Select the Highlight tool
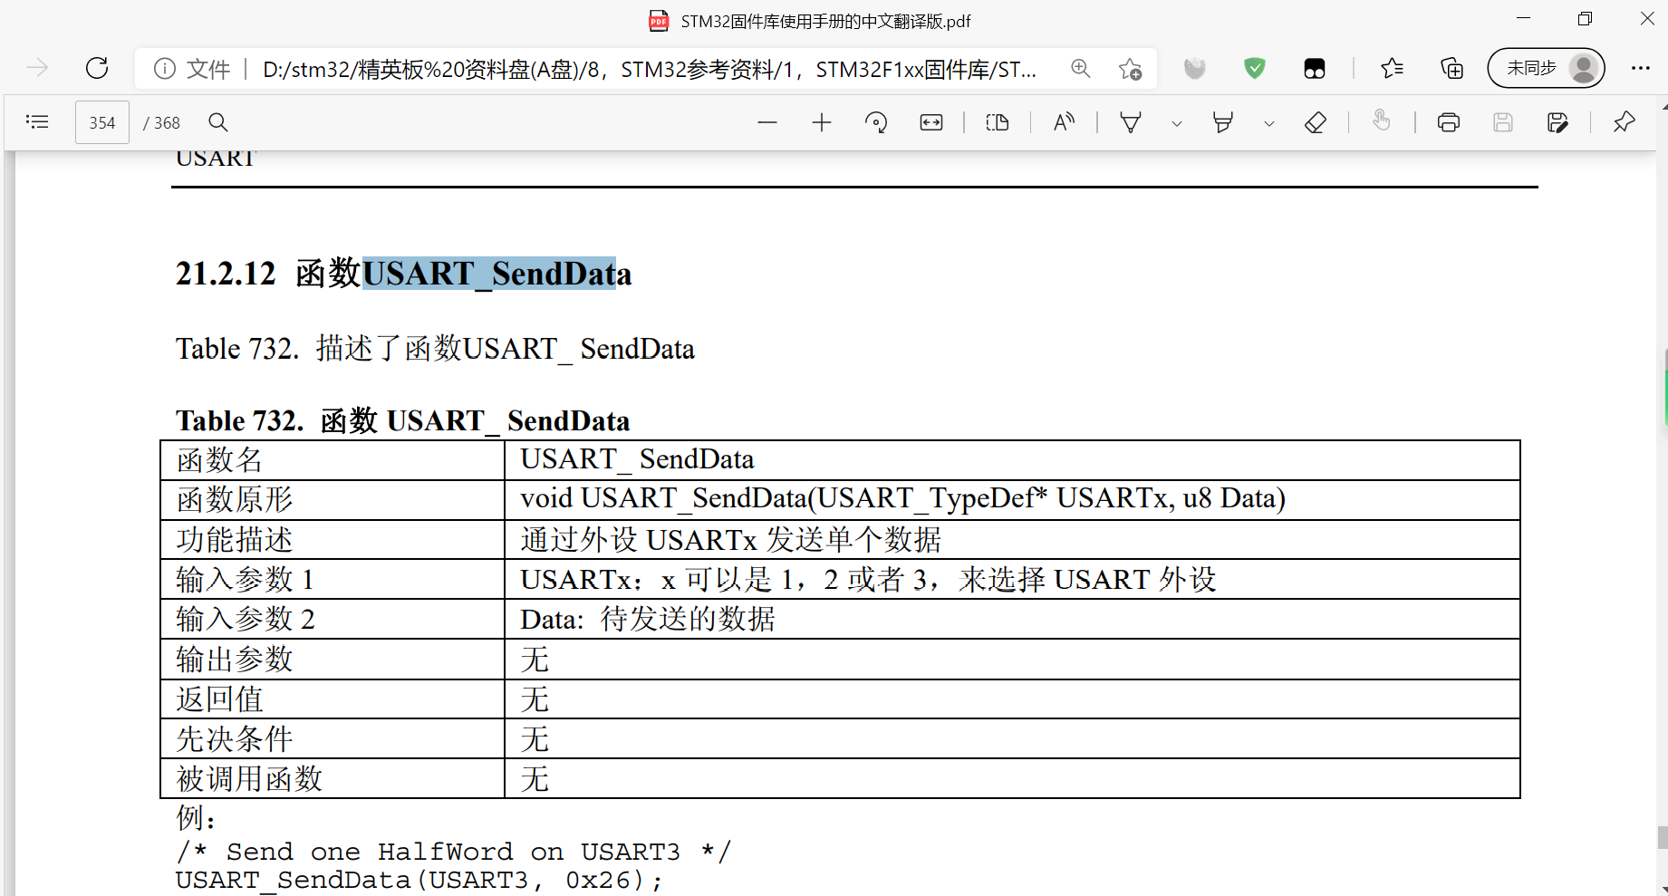Image resolution: width=1668 pixels, height=896 pixels. point(1223,122)
